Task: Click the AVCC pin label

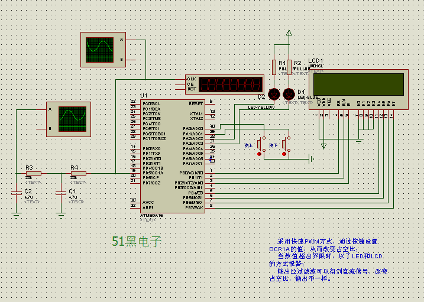Action: click(x=148, y=202)
